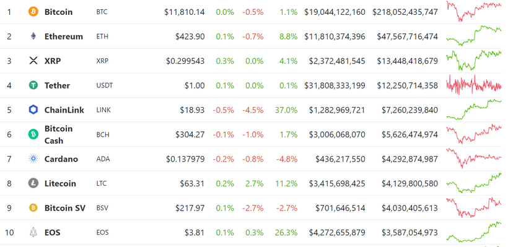Open the Tether 7-day sparkline chart
Viewport: 508px width, 247px height.
473,85
